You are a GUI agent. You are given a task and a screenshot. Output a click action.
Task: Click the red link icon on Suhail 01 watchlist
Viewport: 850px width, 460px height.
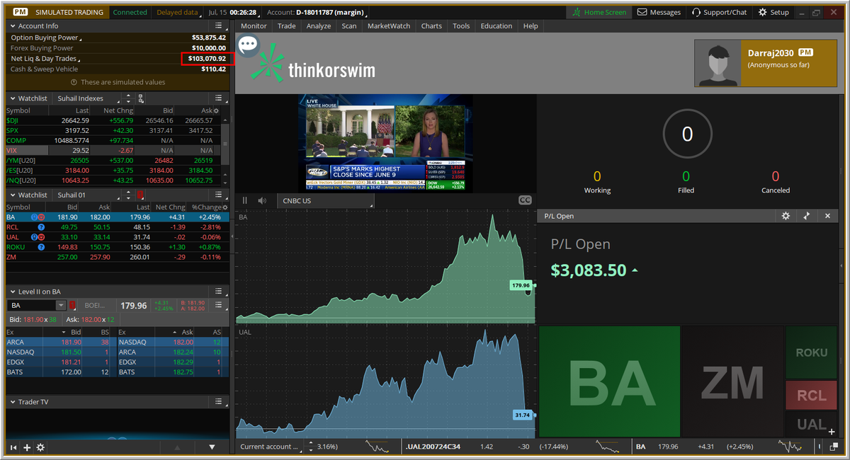tap(140, 195)
